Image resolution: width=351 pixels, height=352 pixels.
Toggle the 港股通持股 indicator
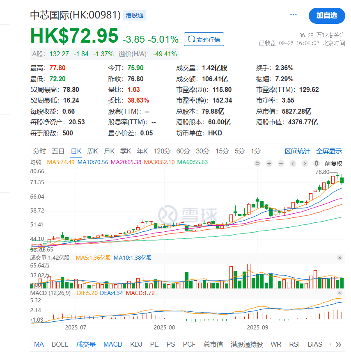pos(247,344)
